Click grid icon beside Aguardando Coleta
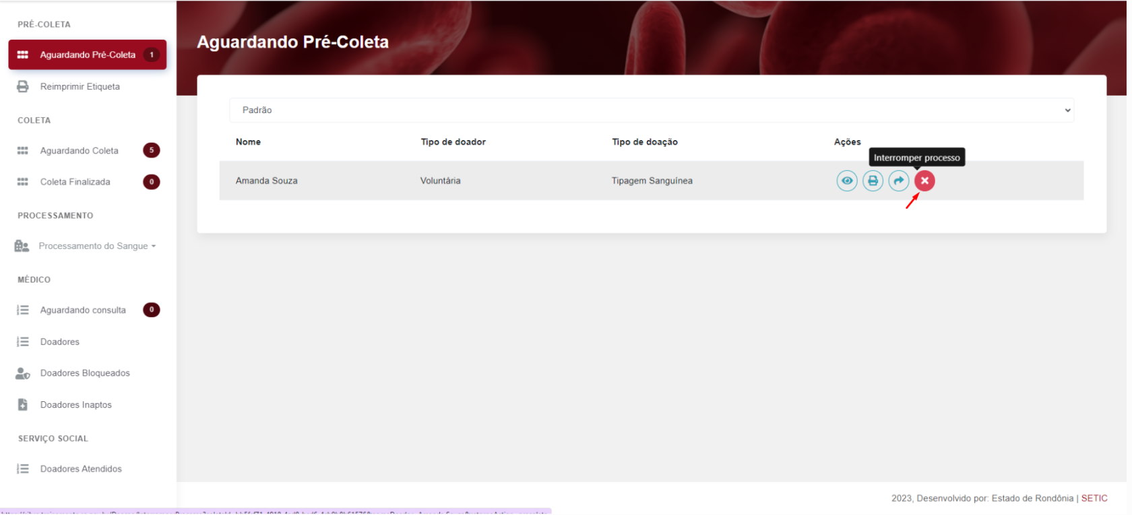This screenshot has height=515, width=1132. (22, 150)
